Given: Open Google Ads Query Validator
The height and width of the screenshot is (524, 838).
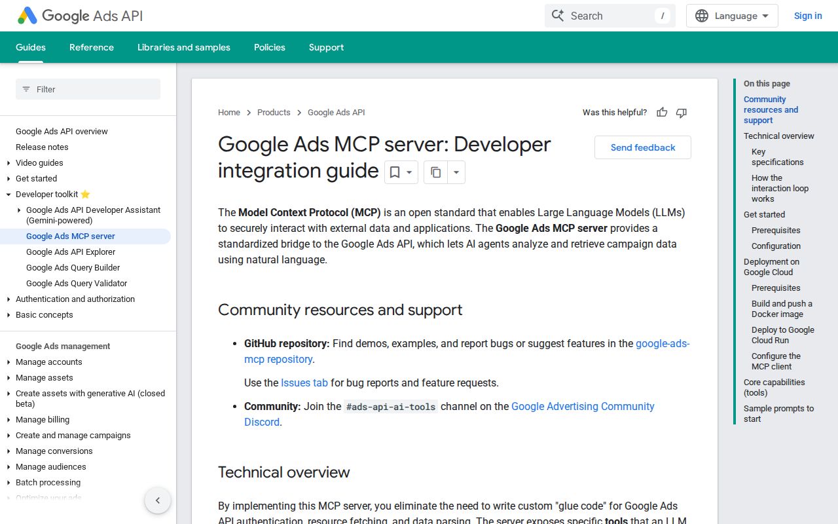Looking at the screenshot, I should pos(77,283).
